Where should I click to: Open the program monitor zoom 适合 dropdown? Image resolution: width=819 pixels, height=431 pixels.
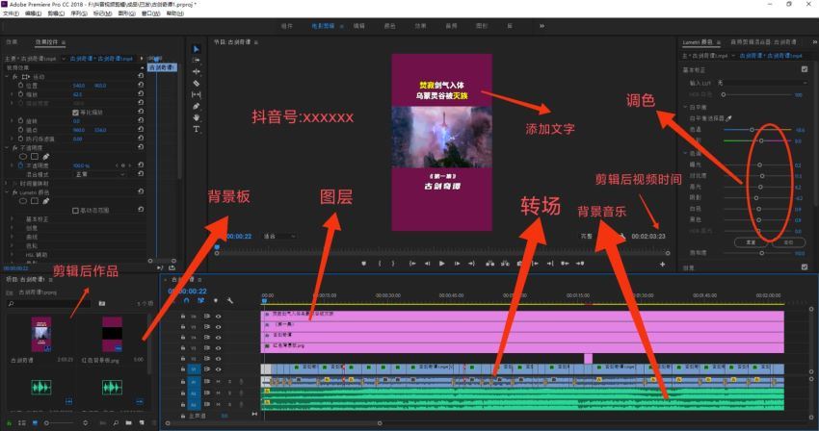point(279,235)
